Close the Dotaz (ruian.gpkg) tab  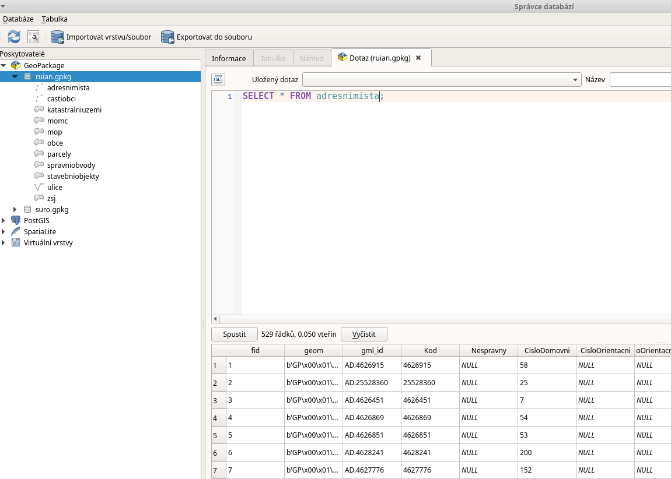point(418,58)
